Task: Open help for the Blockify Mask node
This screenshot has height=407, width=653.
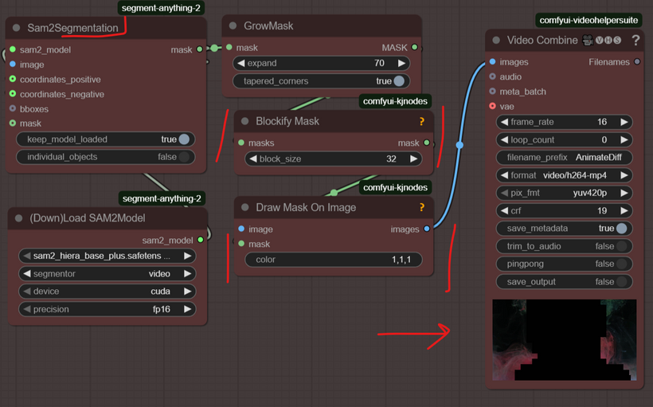Action: tap(422, 122)
